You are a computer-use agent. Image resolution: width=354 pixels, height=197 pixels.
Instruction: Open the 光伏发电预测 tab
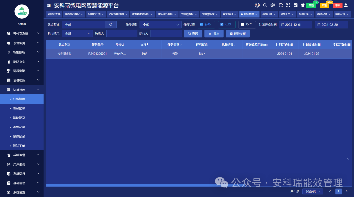tap(116, 14)
